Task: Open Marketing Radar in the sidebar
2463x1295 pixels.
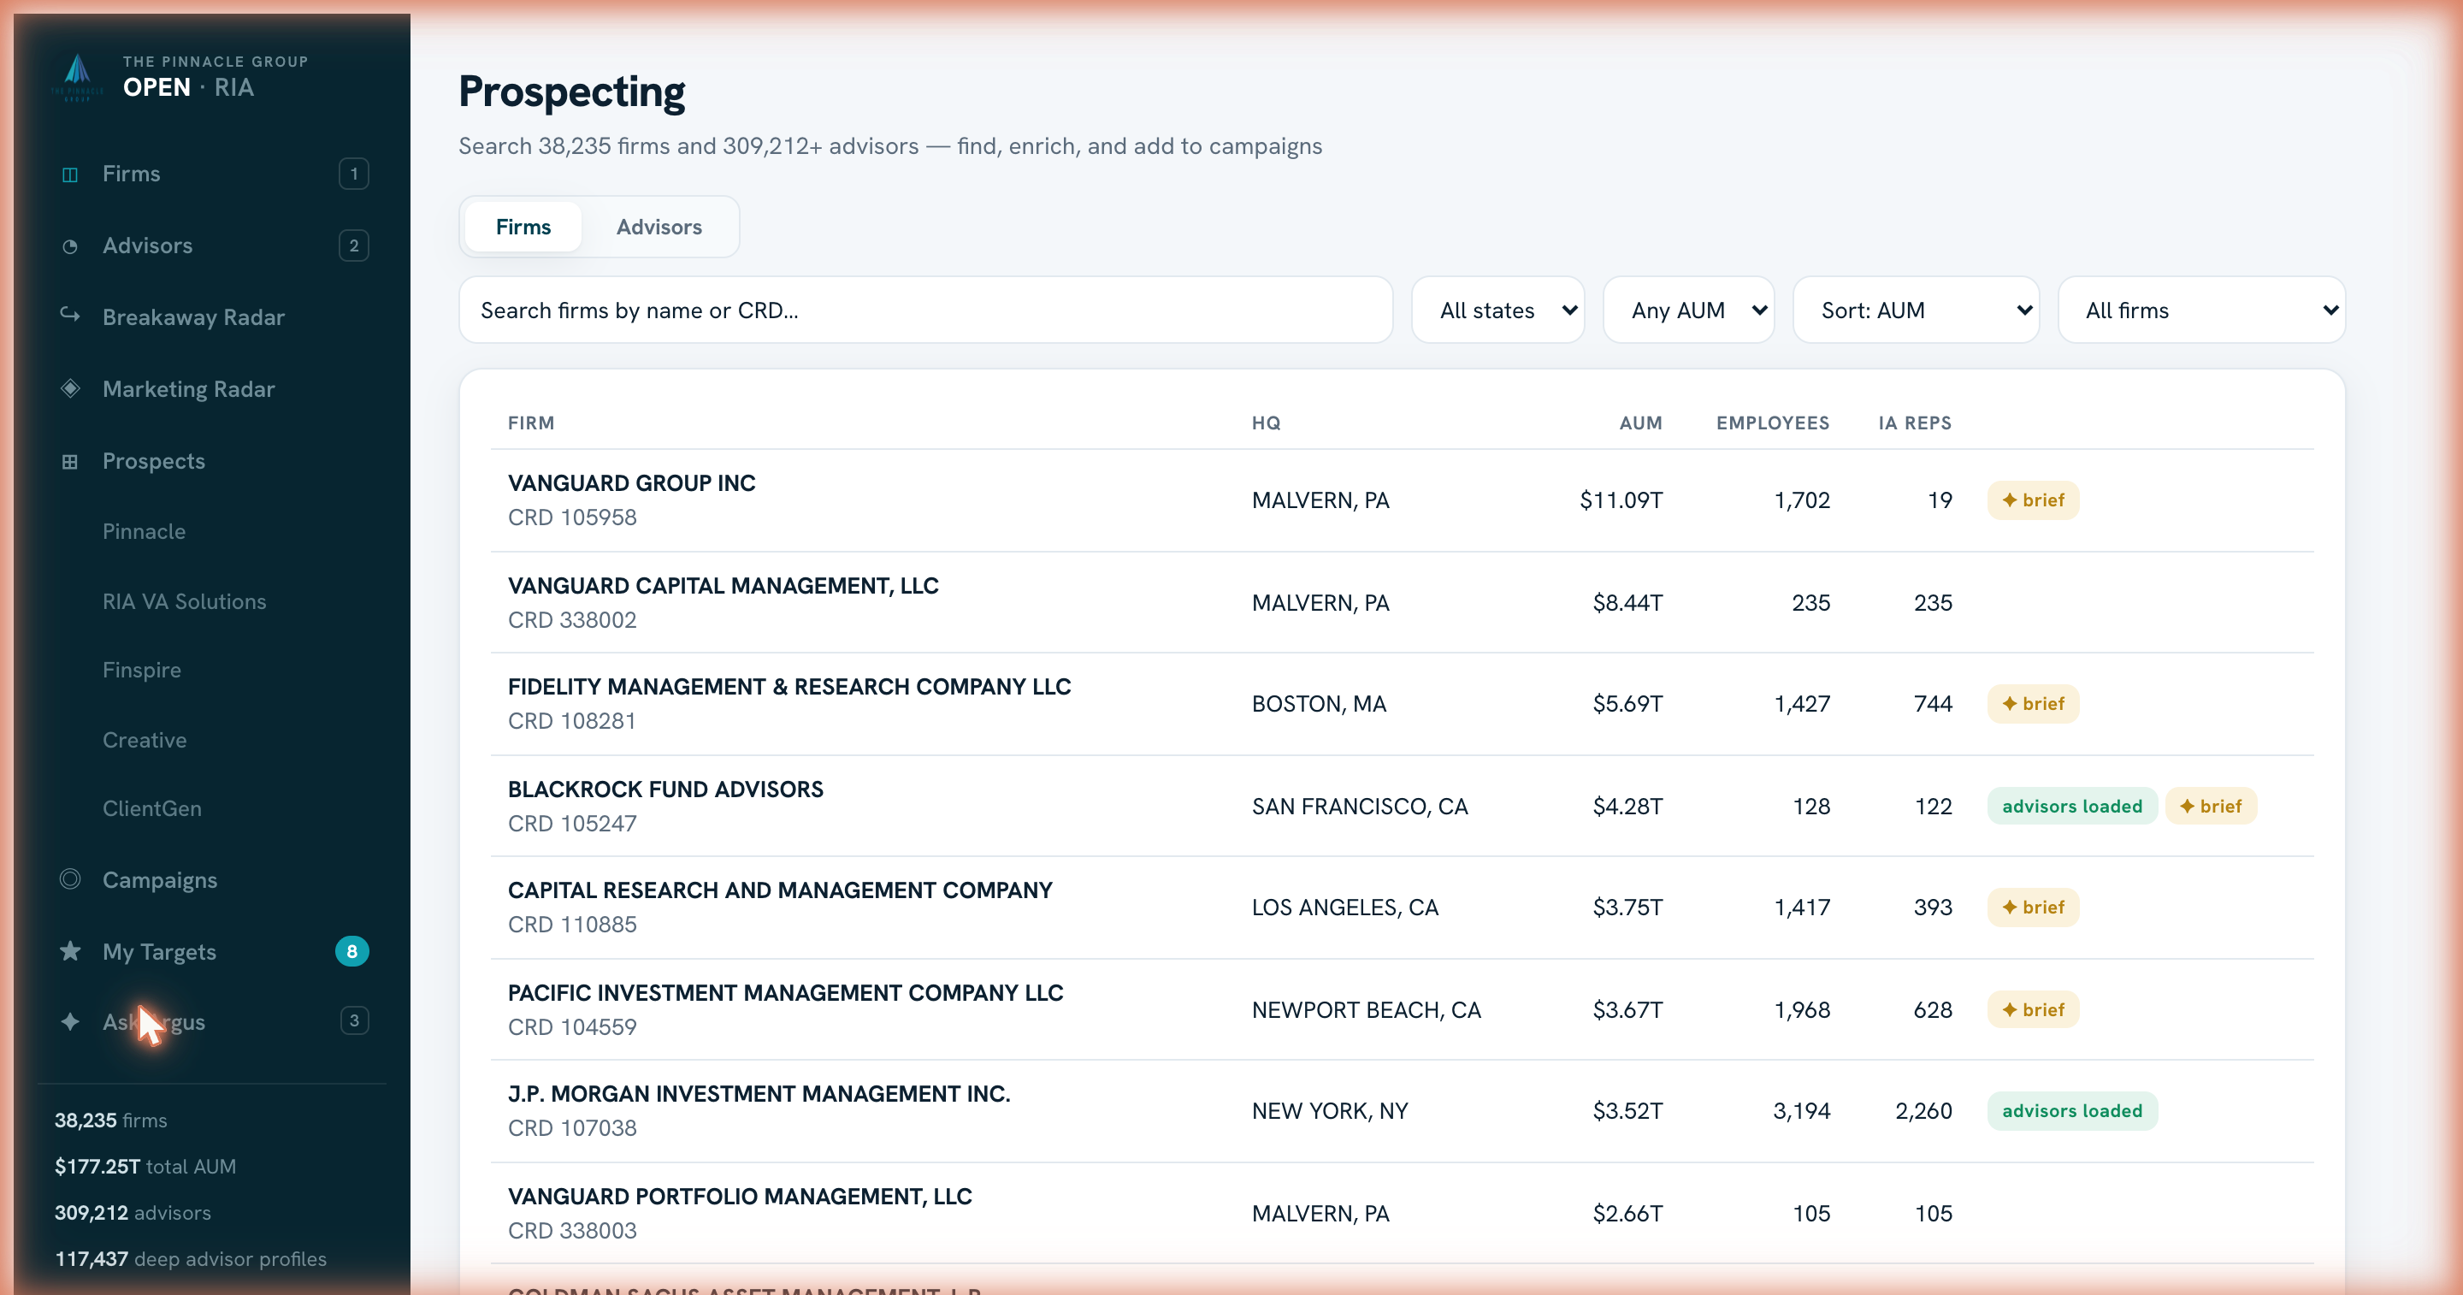Action: click(212, 388)
